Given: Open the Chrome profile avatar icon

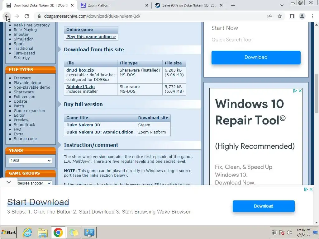Looking at the screenshot, I should click(x=302, y=16).
